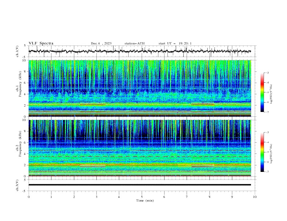Click the ch.2 spectrogram plot
Screen dimensions: 287x221
point(140,148)
